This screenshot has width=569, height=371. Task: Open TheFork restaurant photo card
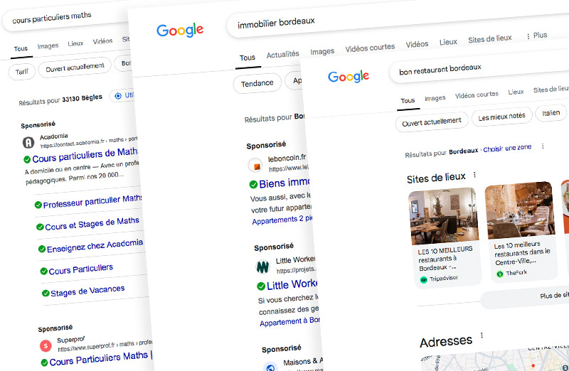coord(521,231)
